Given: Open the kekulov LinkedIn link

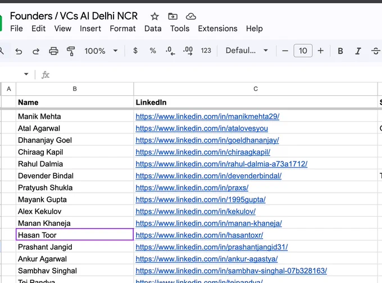Looking at the screenshot, I should pyautogui.click(x=195, y=212).
